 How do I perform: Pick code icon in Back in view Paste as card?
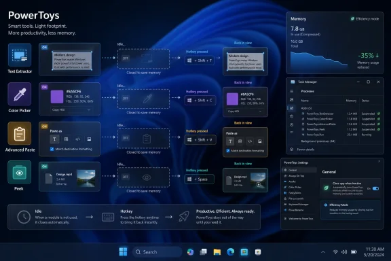(x=250, y=141)
